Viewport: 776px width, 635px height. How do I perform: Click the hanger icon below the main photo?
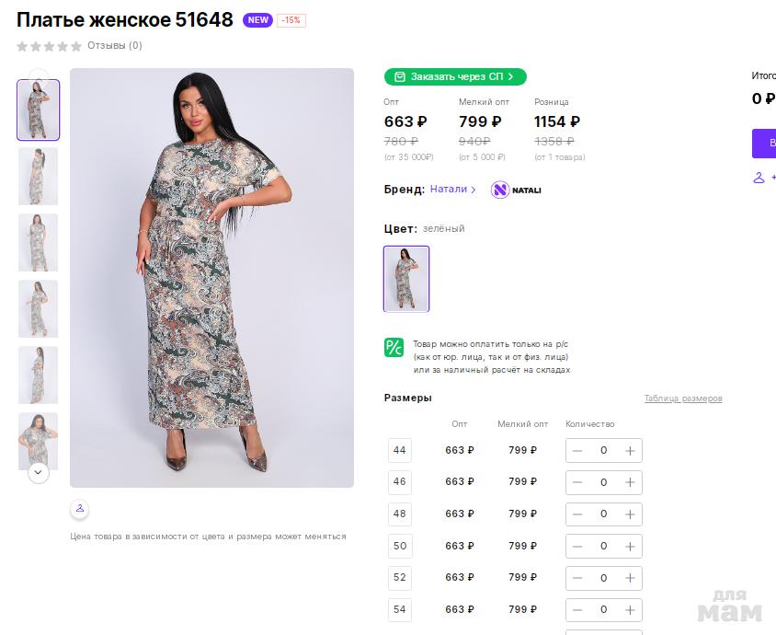point(80,508)
